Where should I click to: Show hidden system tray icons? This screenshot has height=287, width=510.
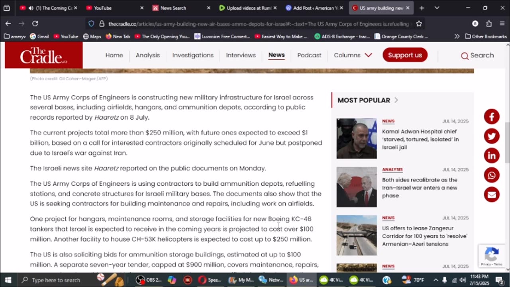(435, 280)
